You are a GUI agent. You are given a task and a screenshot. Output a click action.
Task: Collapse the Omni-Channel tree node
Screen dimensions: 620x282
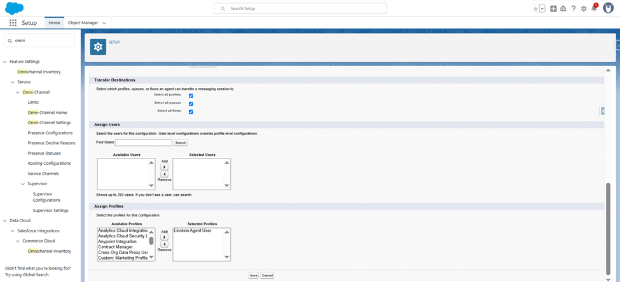(18, 92)
